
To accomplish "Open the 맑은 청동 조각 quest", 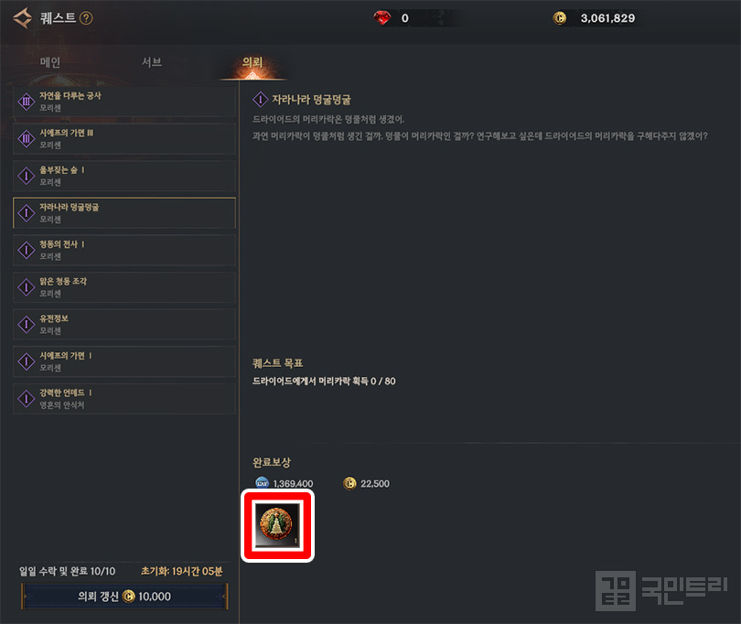I will coord(124,287).
